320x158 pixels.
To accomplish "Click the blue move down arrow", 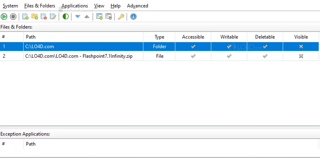I will [78, 17].
